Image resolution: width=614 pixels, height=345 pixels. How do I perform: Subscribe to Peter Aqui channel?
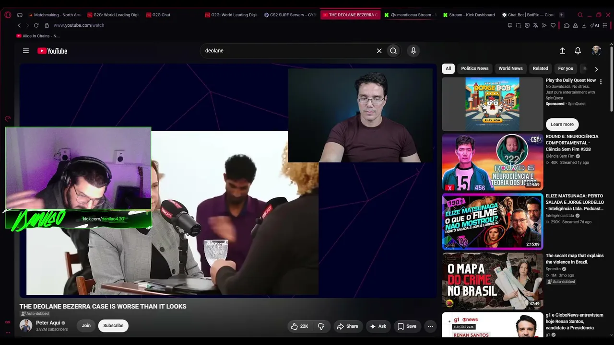(x=113, y=326)
